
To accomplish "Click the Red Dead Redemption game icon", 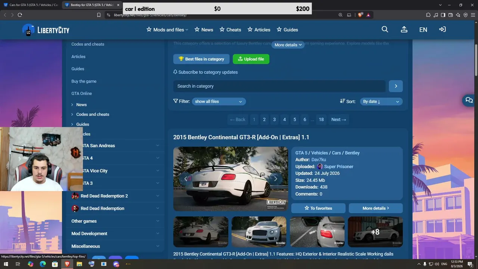I will click(x=75, y=208).
